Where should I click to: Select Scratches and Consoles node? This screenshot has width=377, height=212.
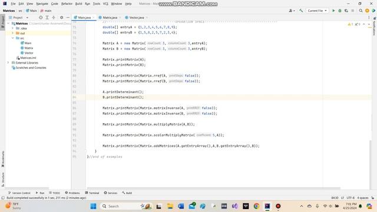29,68
